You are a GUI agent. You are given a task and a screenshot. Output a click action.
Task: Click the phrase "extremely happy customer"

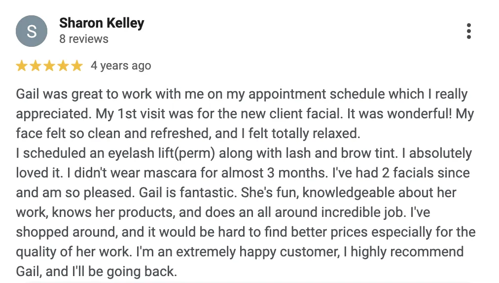(x=258, y=252)
